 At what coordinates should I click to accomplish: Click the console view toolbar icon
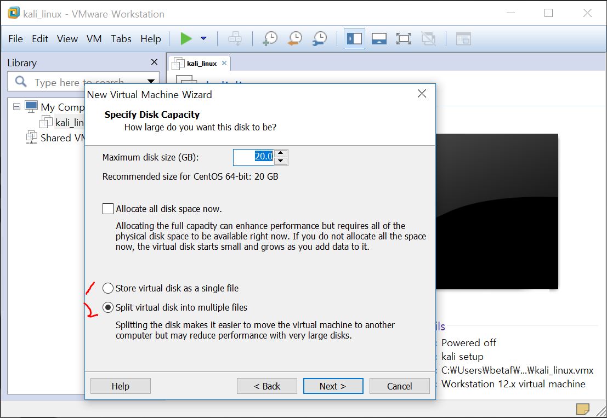pyautogui.click(x=463, y=39)
